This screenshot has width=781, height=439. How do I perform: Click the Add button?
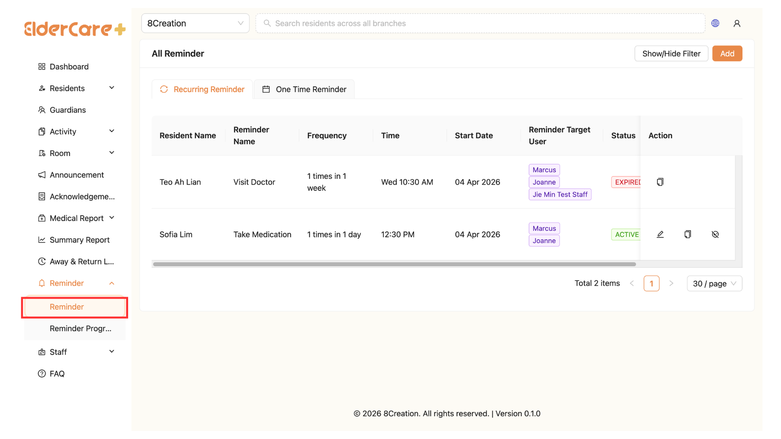[727, 53]
